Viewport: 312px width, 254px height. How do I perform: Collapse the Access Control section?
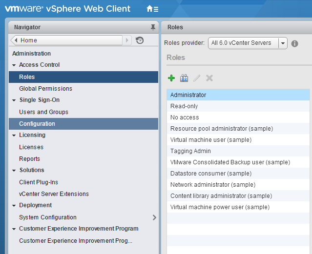[14, 65]
